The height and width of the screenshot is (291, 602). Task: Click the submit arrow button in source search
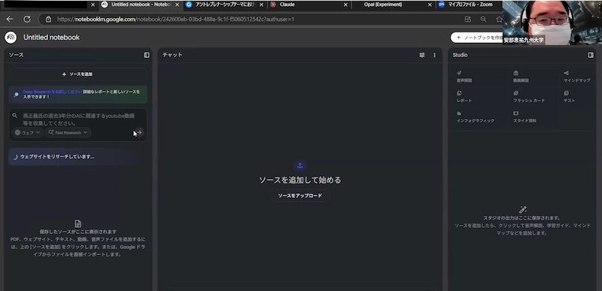(139, 132)
